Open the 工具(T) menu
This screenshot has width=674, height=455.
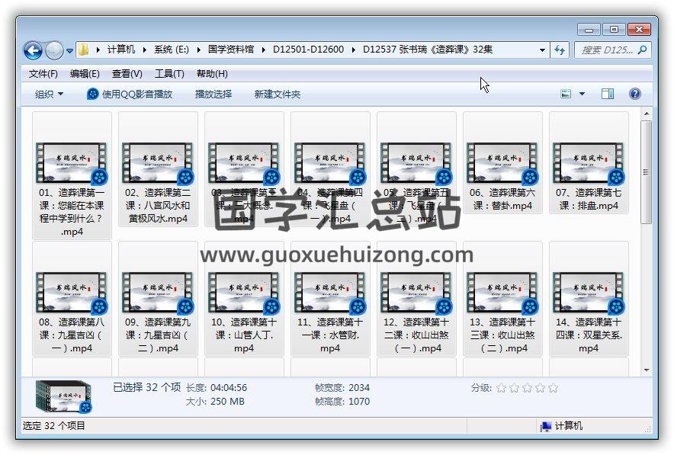(x=169, y=74)
